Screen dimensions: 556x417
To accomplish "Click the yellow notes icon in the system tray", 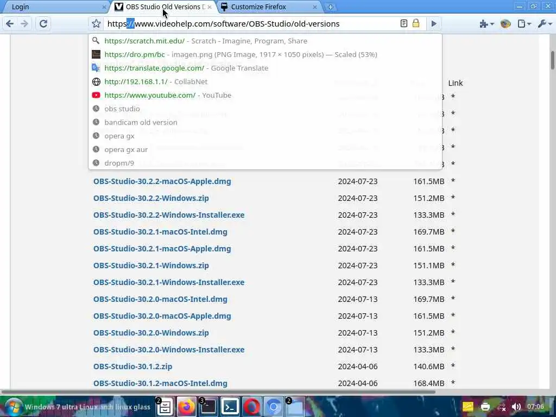I will tap(468, 407).
